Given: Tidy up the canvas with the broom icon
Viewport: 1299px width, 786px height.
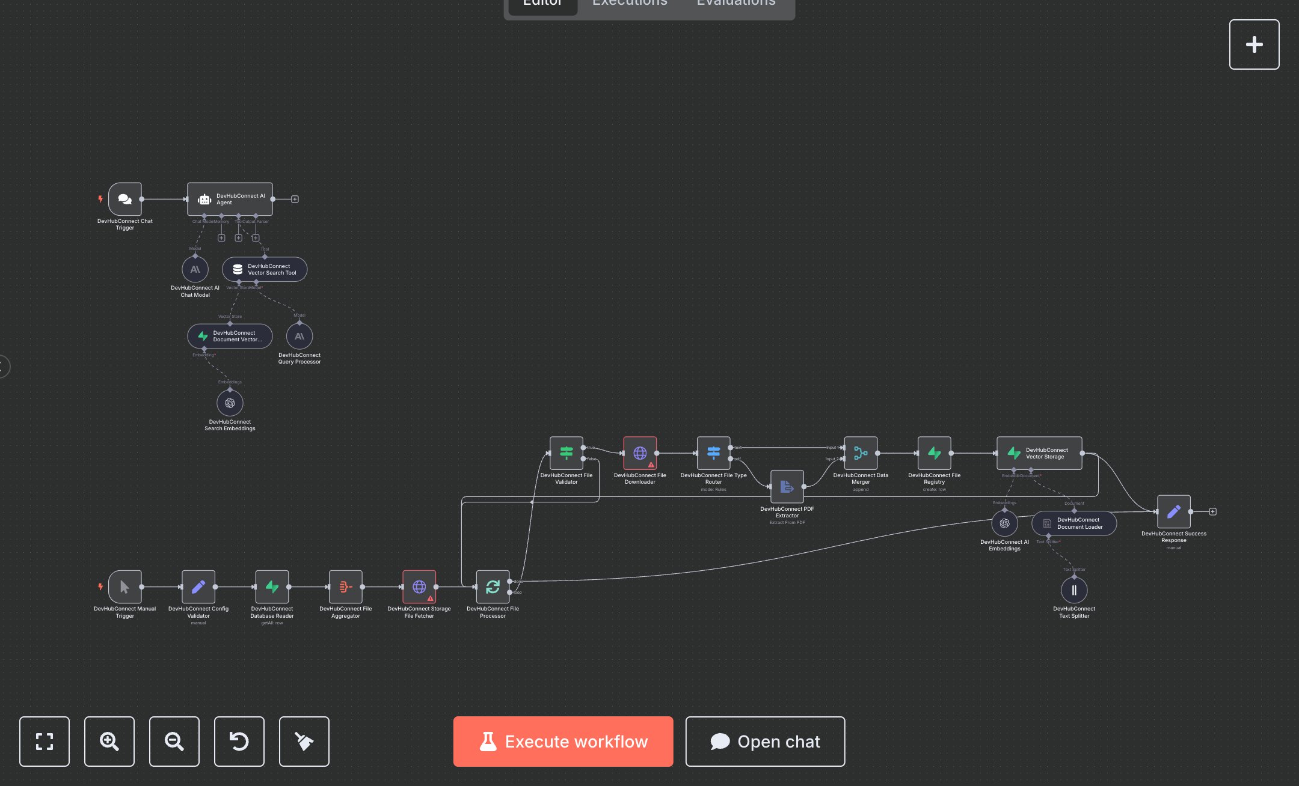Looking at the screenshot, I should pyautogui.click(x=304, y=742).
